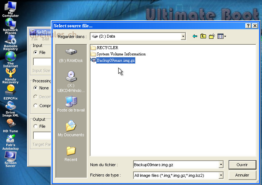This screenshot has height=185, width=262.
Task: Expand the Fichiers de type dropdown
Action: pyautogui.click(x=221, y=175)
